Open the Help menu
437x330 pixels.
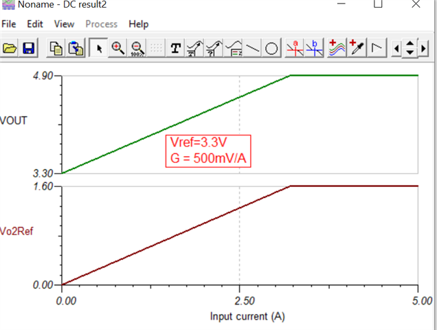pyautogui.click(x=139, y=24)
